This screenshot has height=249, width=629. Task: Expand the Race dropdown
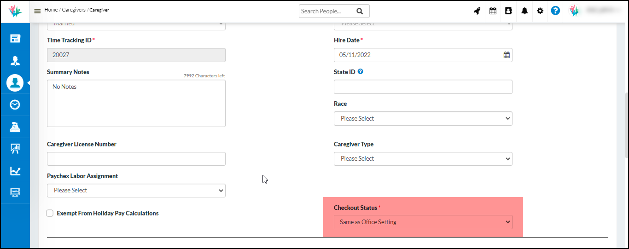pyautogui.click(x=423, y=118)
